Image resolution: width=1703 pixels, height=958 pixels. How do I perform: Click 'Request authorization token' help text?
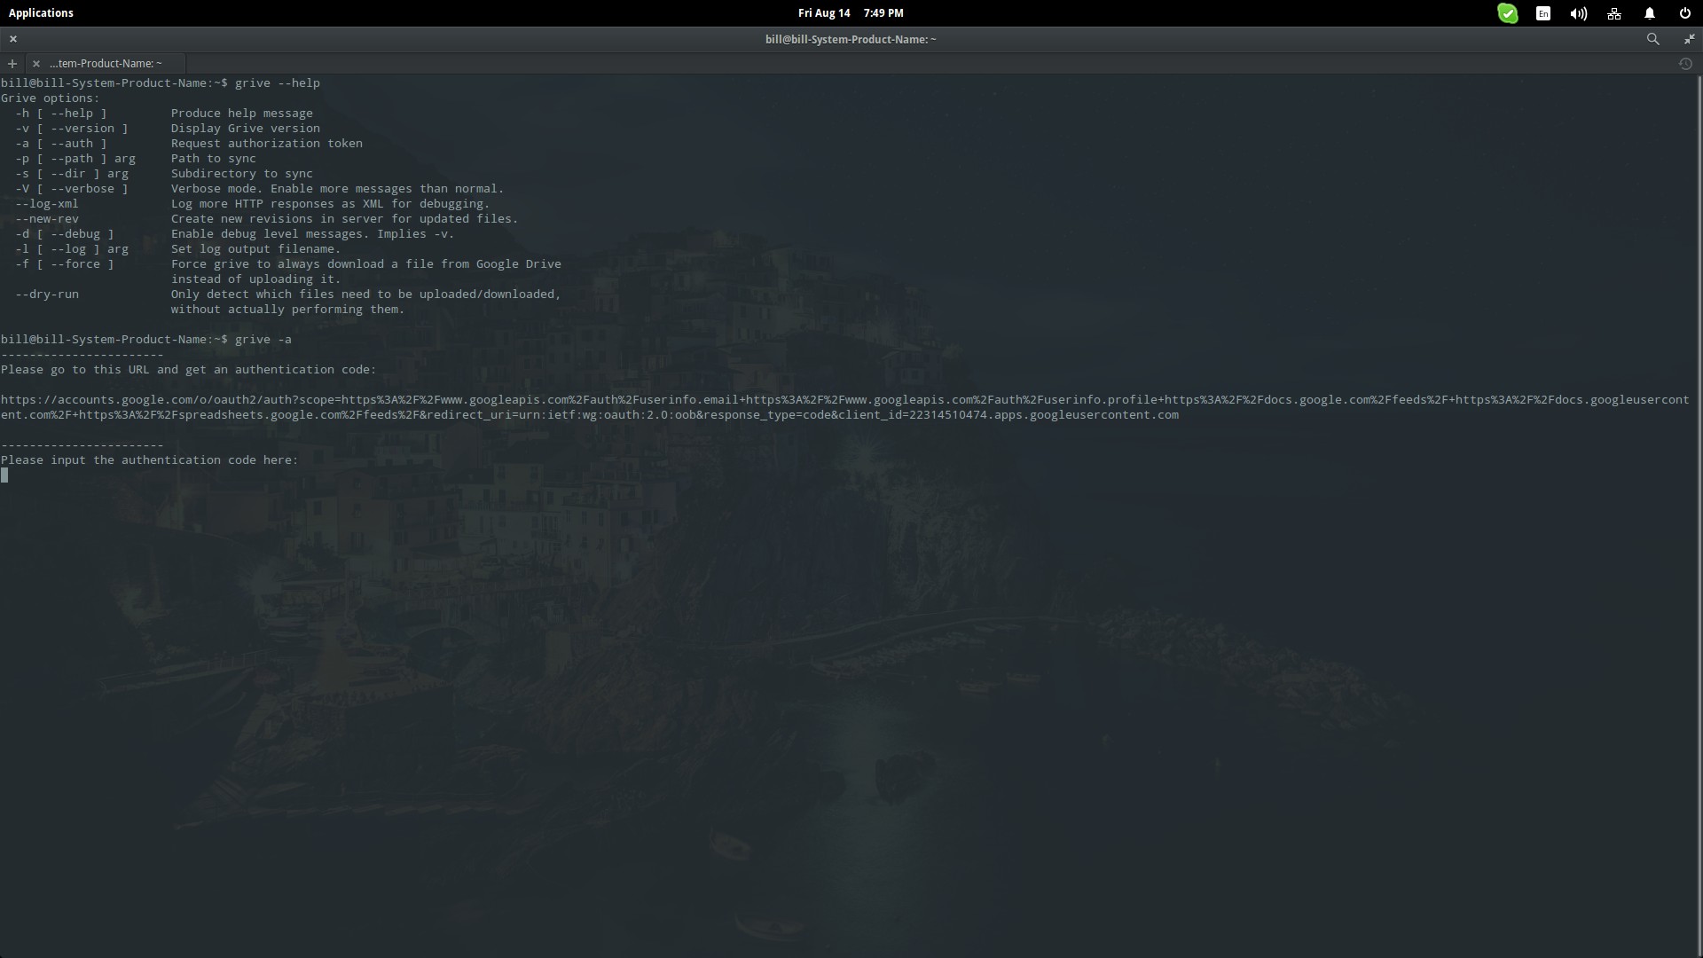[x=266, y=144]
